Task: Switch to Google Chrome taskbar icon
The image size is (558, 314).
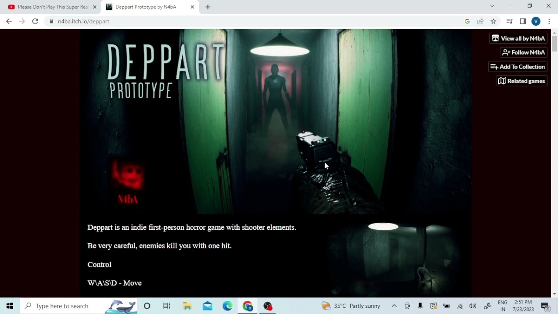Action: pyautogui.click(x=248, y=306)
